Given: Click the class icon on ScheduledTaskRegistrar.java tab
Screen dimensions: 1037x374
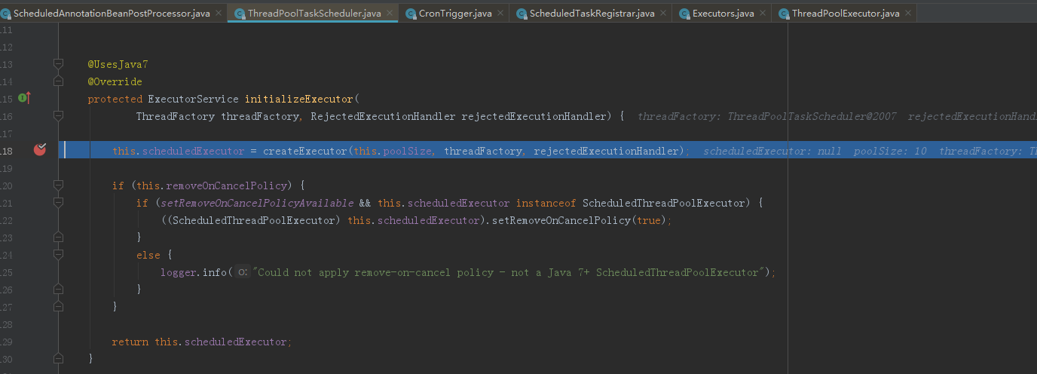Looking at the screenshot, I should coord(522,14).
